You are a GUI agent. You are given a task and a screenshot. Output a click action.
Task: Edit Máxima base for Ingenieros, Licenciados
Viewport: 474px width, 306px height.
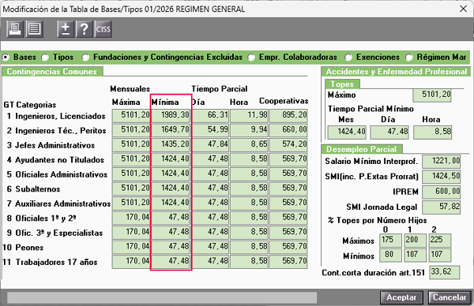tap(131, 116)
